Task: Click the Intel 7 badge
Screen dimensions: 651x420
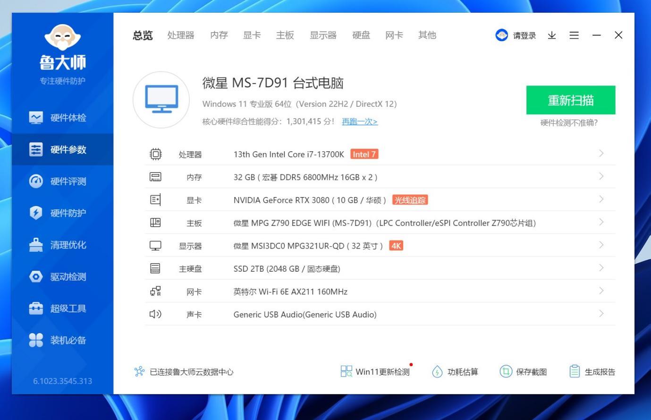Action: (x=364, y=154)
